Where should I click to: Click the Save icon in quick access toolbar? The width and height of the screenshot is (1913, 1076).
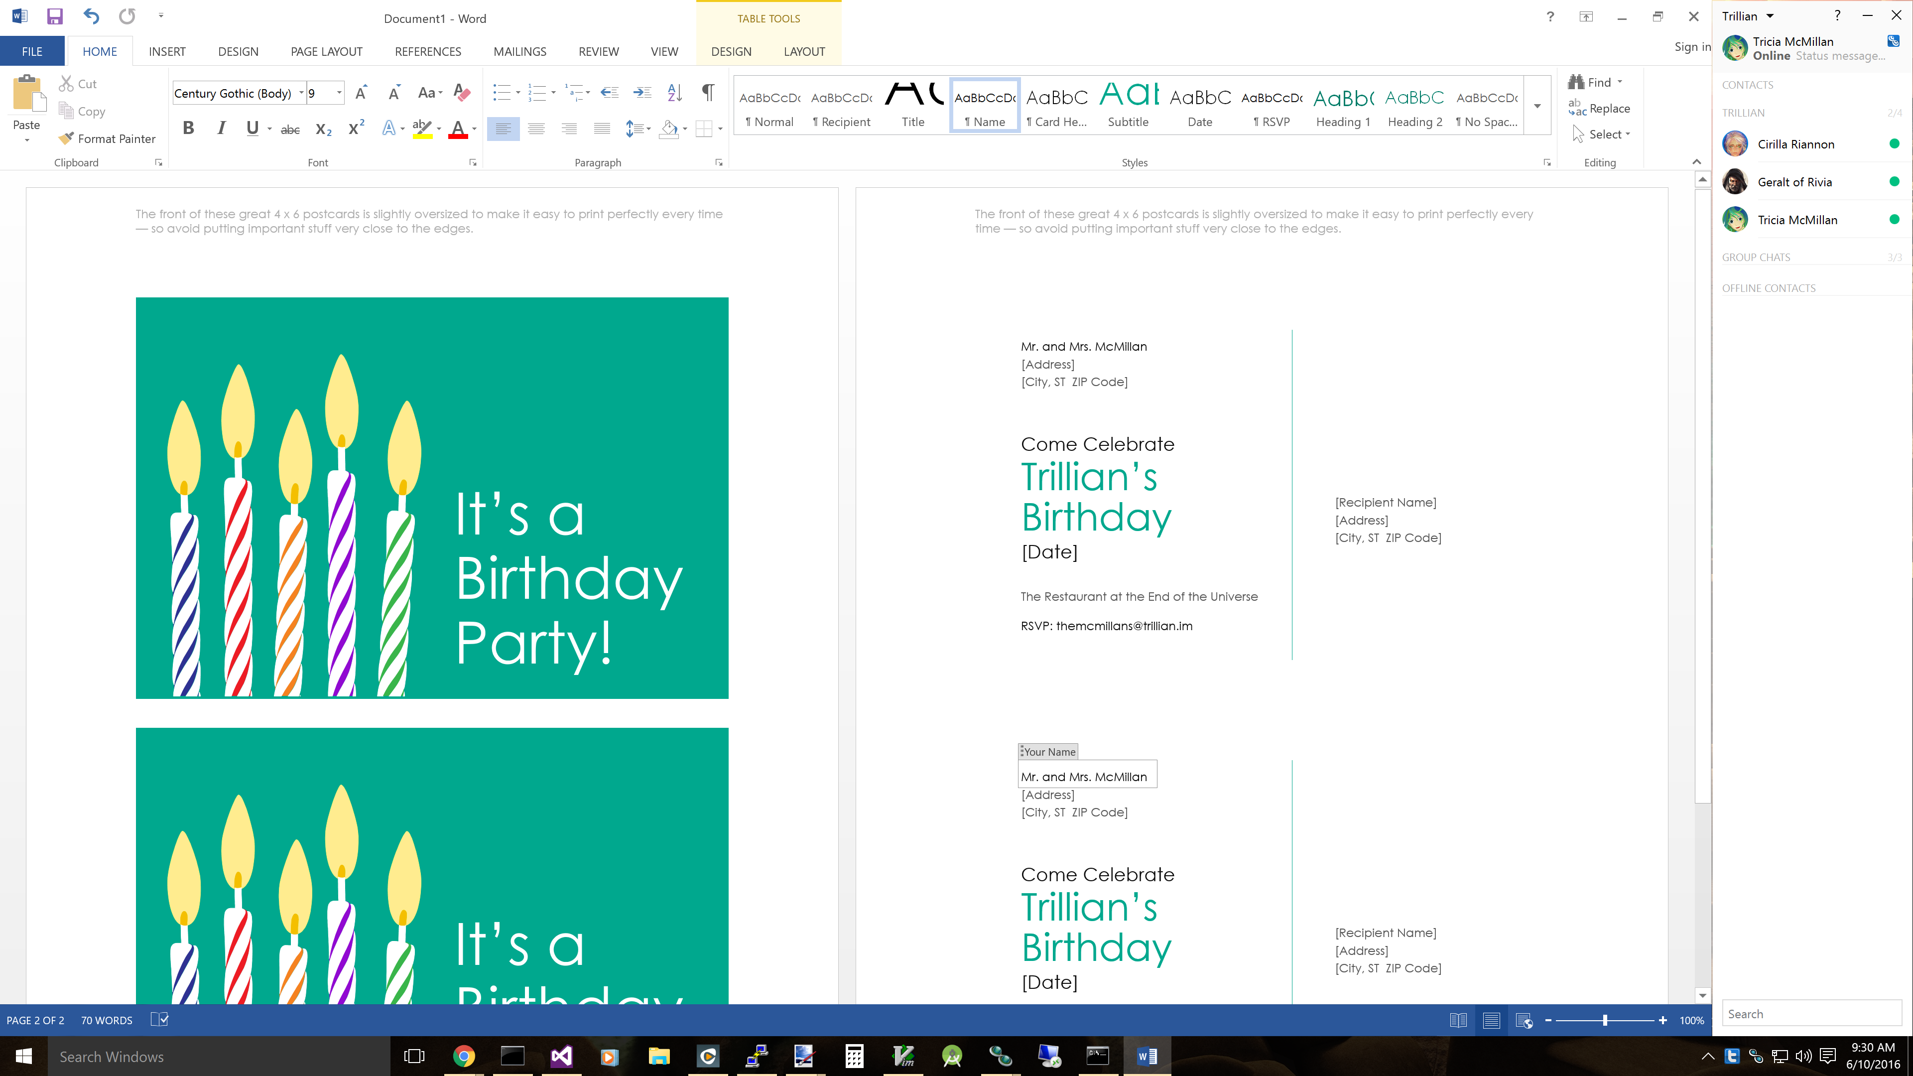pos(54,16)
